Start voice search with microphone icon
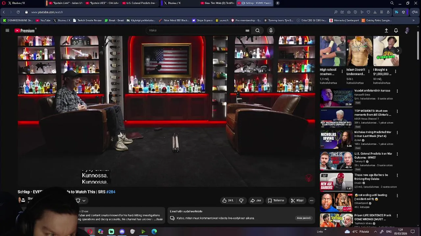This screenshot has height=236, width=421. point(271,30)
